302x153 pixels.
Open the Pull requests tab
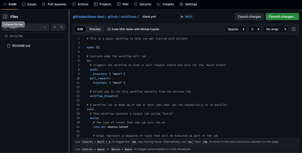pos(54,4)
